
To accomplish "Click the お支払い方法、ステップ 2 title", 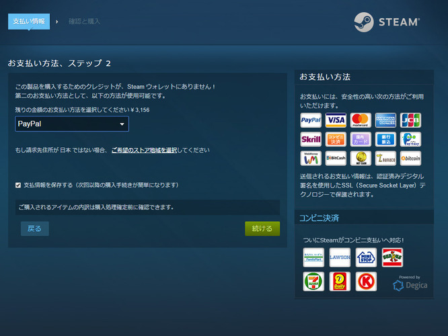I will pos(59,63).
